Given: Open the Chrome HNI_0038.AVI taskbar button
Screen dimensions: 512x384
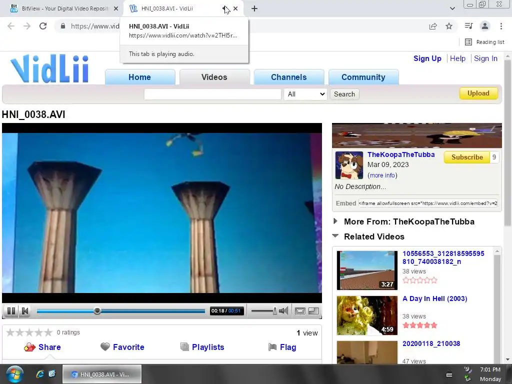Looking at the screenshot, I should (x=102, y=374).
